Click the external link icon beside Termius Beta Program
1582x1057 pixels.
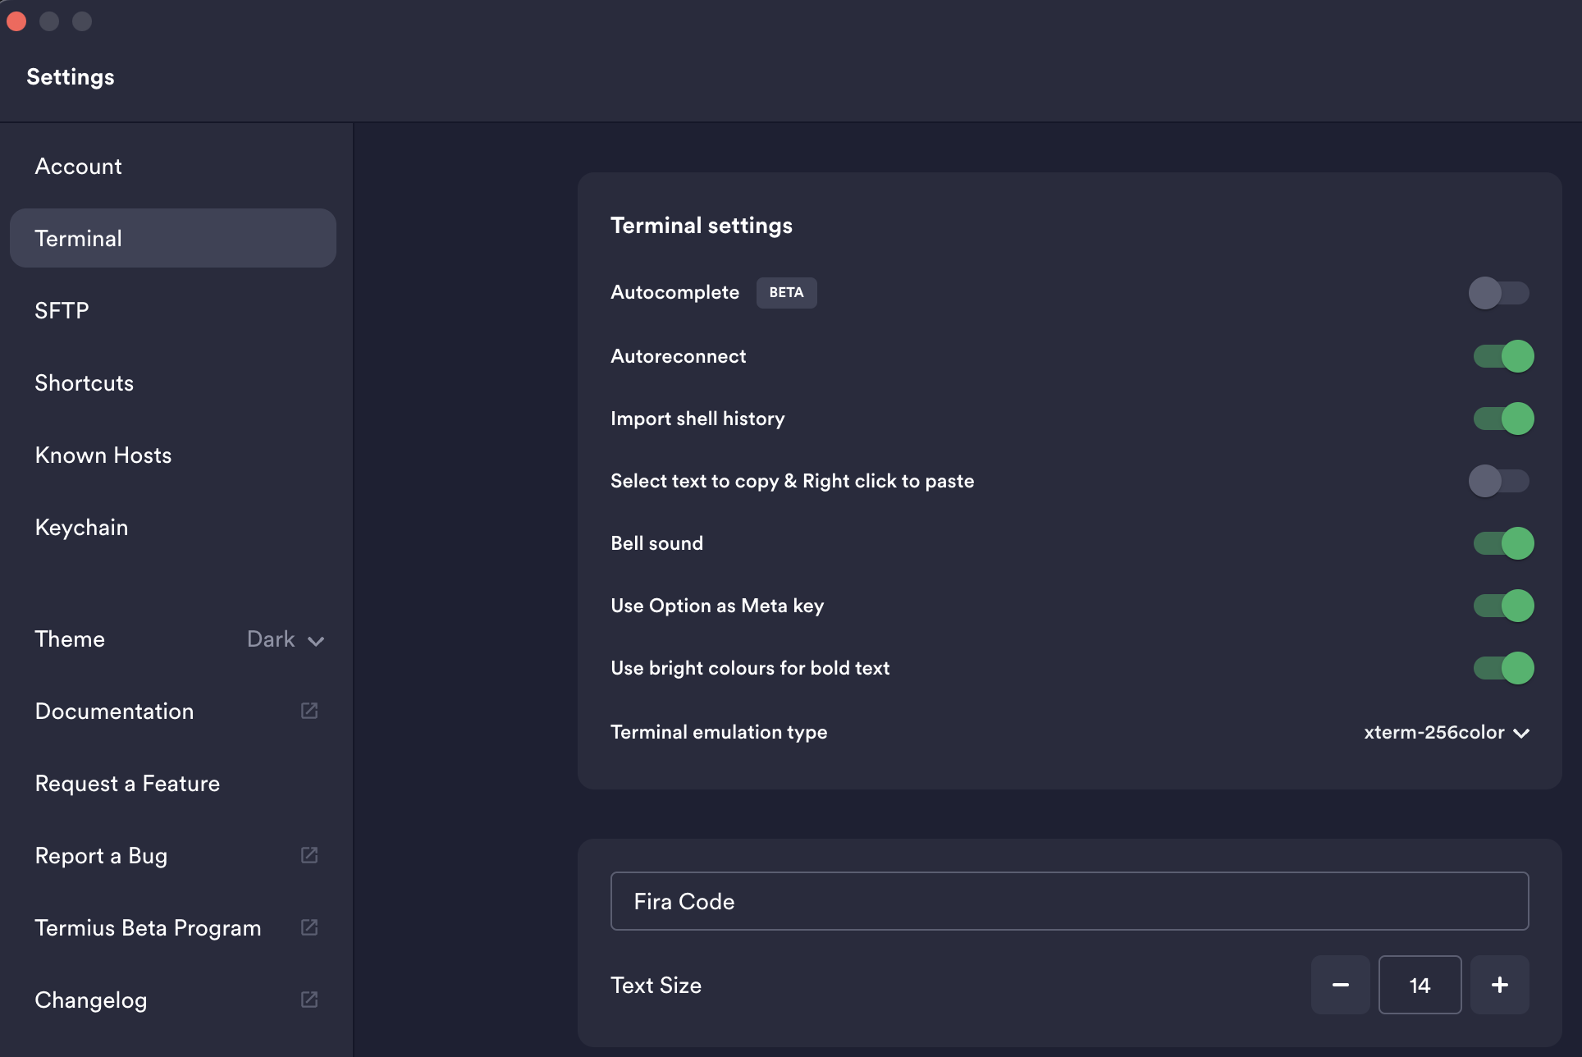pyautogui.click(x=309, y=927)
